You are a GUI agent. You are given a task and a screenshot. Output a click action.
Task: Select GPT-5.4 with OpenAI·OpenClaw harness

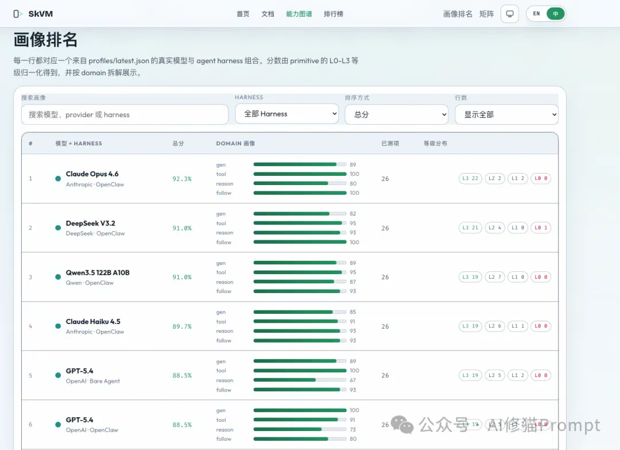tap(79, 420)
